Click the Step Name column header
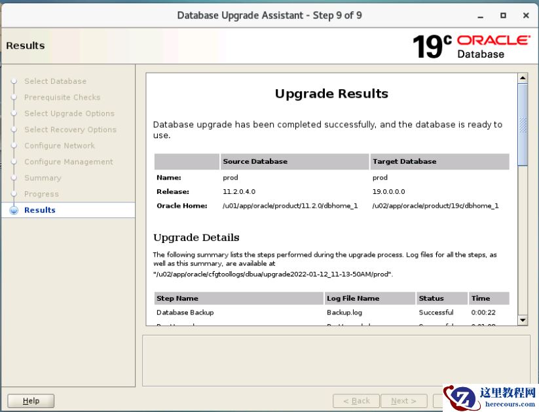Viewport: 539px width, 412px height. click(x=239, y=299)
